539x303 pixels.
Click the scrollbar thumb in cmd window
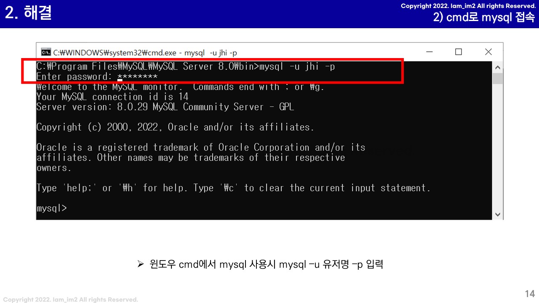497,78
